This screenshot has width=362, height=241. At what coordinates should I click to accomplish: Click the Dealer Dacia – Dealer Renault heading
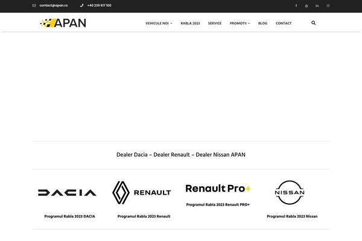[x=181, y=155]
